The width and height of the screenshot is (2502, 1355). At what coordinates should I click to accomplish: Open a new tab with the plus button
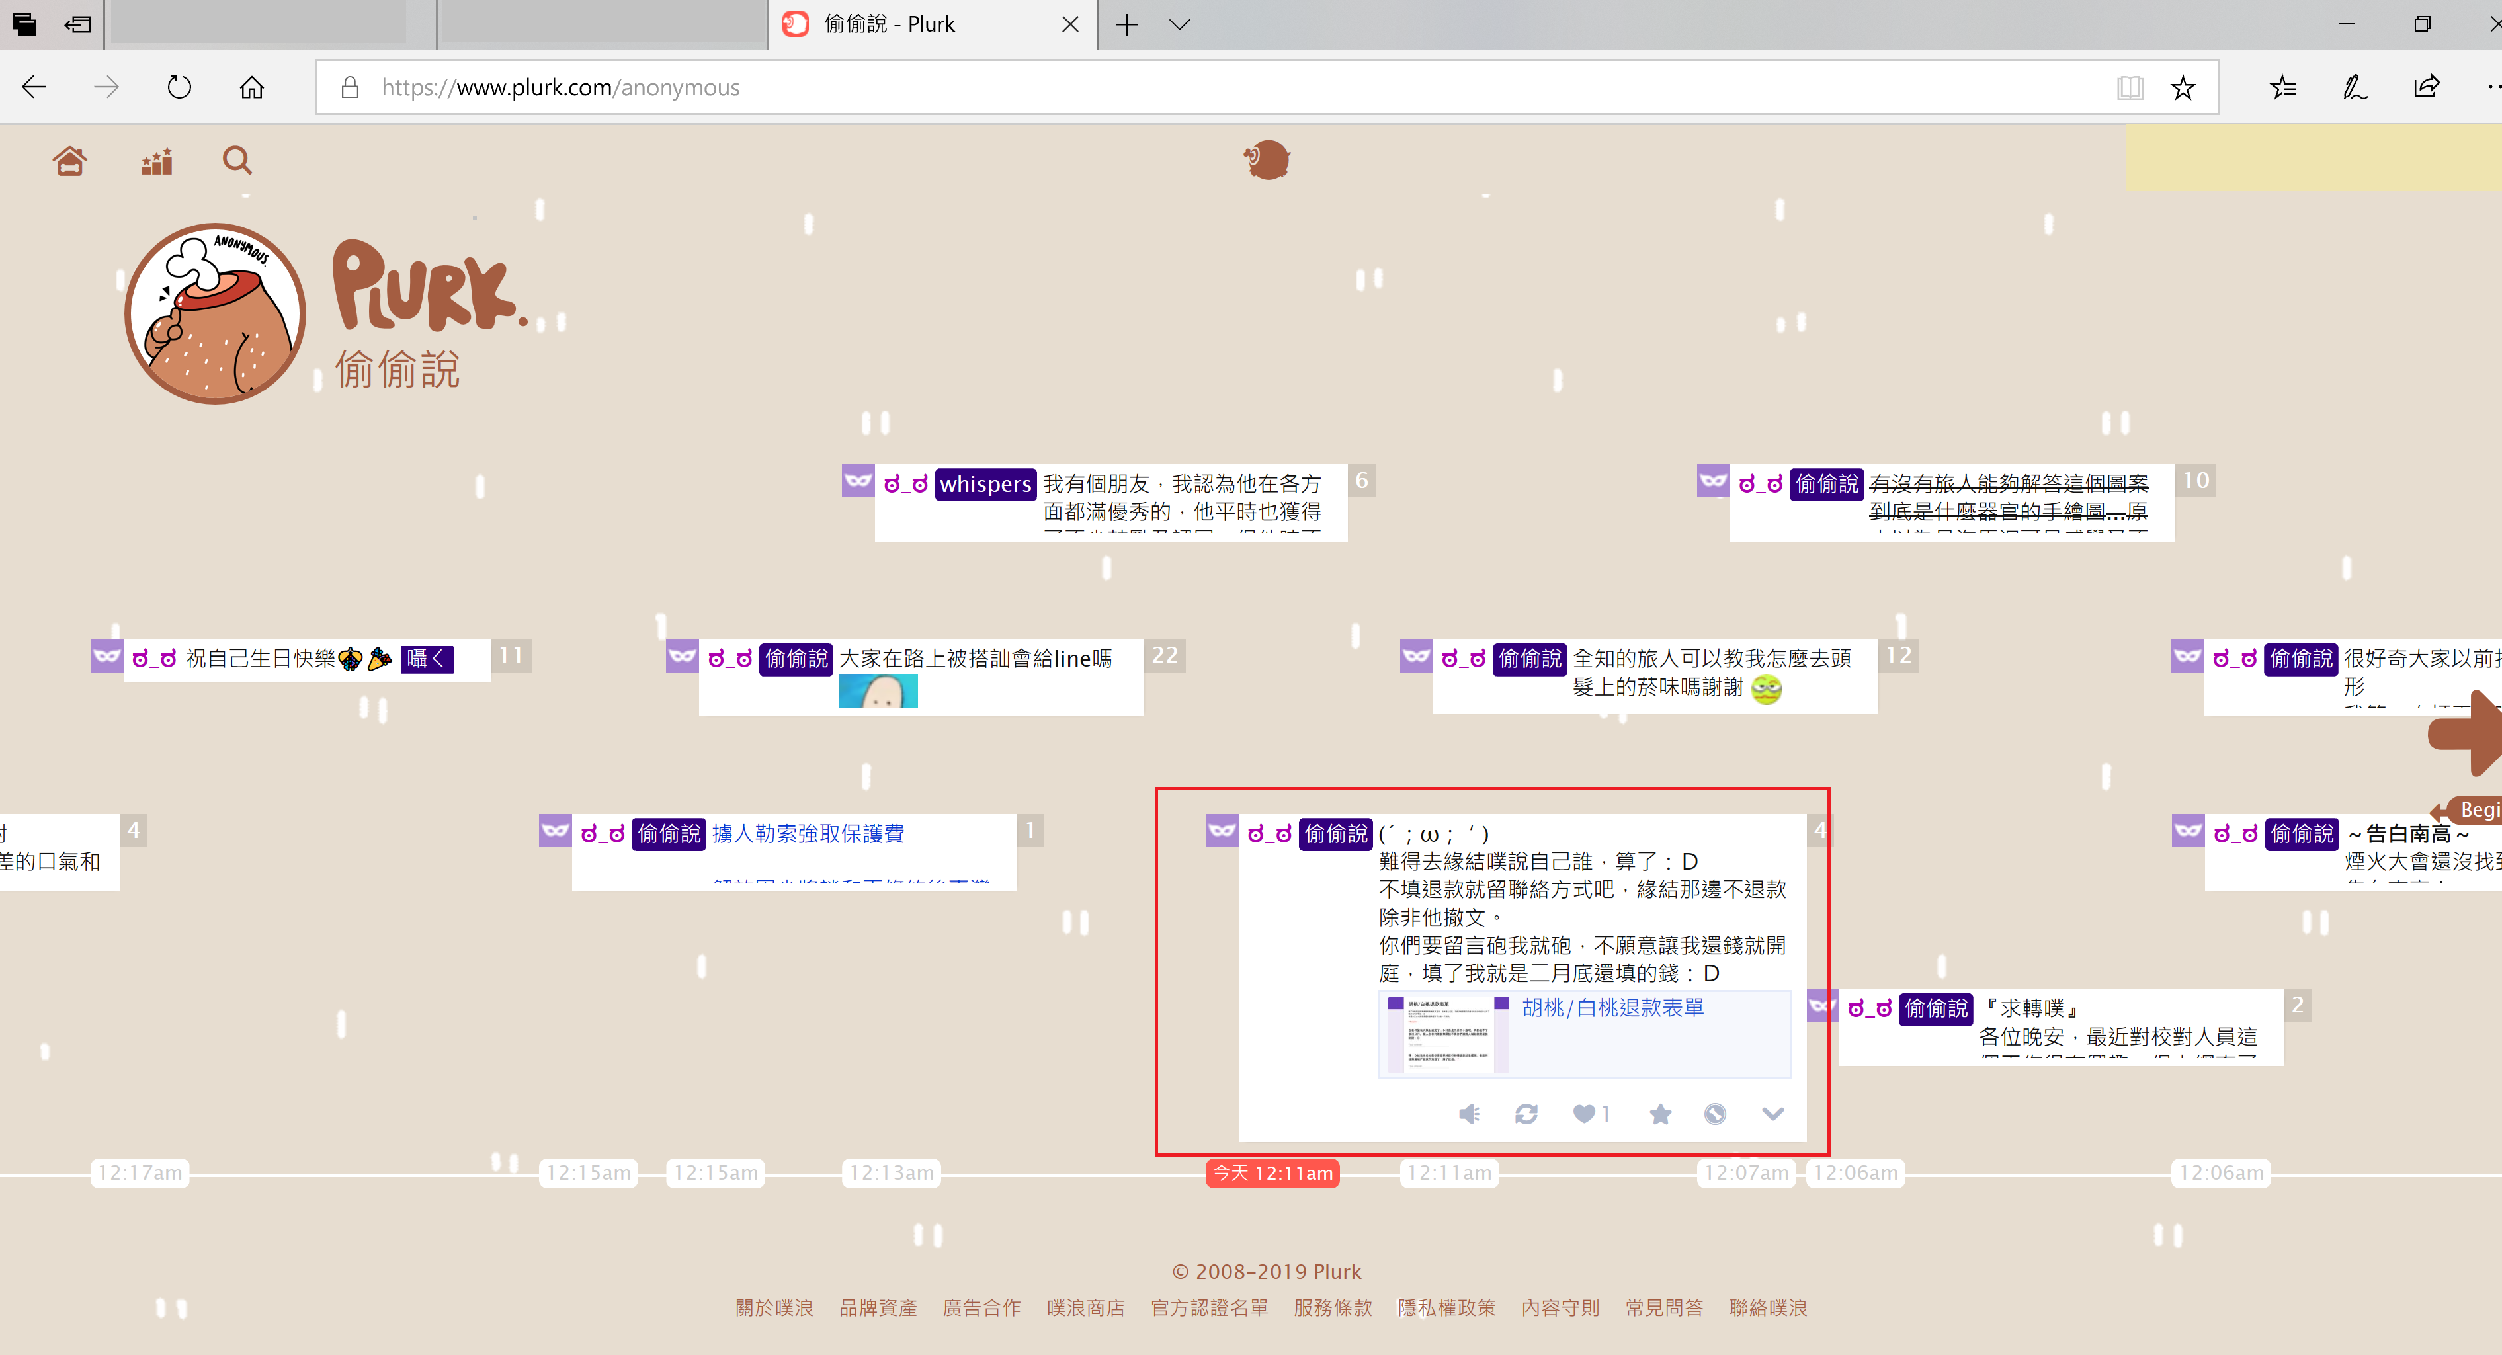(x=1126, y=24)
